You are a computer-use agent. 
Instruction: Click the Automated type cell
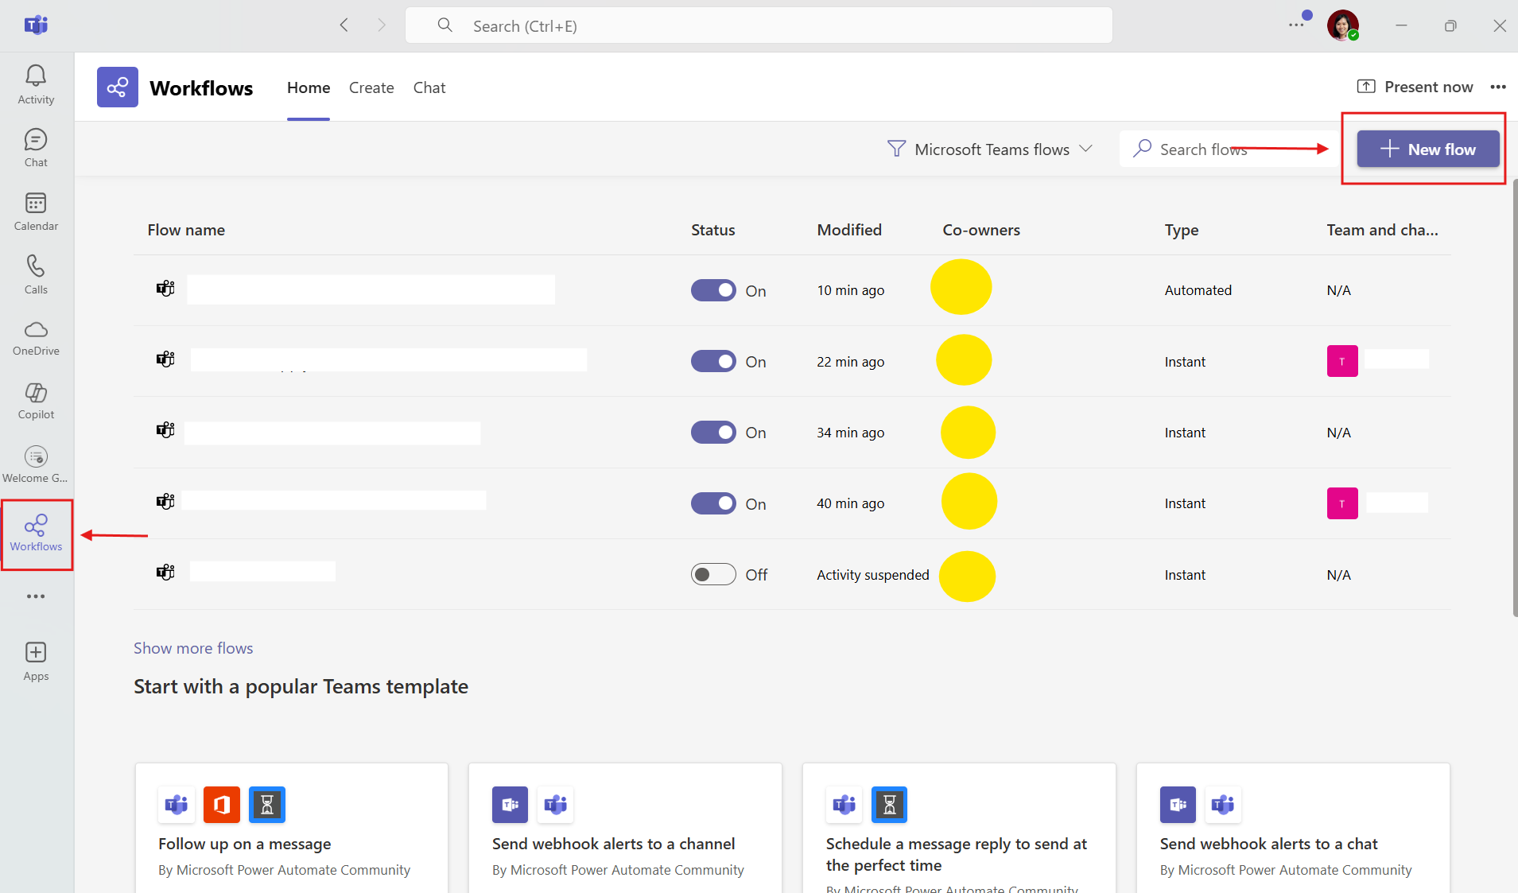[1198, 290]
